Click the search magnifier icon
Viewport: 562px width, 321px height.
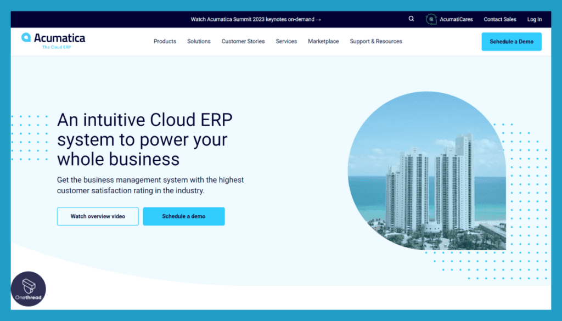[x=411, y=19]
